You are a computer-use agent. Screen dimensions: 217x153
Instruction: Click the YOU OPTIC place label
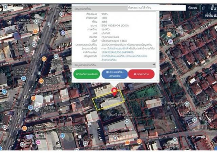tap(78, 127)
